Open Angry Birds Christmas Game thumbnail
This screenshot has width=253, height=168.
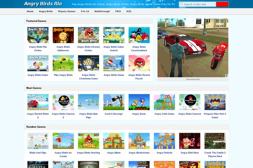pyautogui.click(x=89, y=63)
